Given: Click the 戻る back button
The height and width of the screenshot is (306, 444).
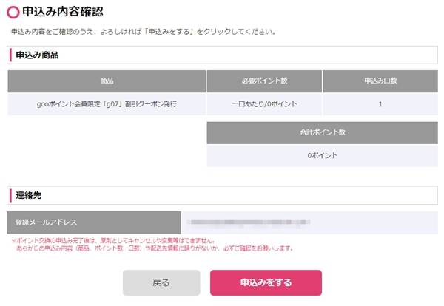Looking at the screenshot, I should [x=161, y=282].
